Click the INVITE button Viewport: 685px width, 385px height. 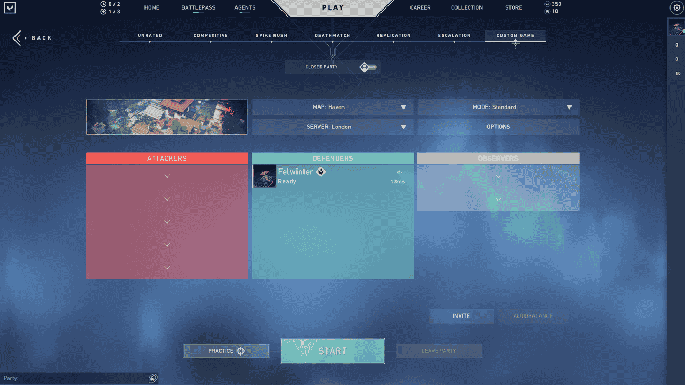pos(461,316)
